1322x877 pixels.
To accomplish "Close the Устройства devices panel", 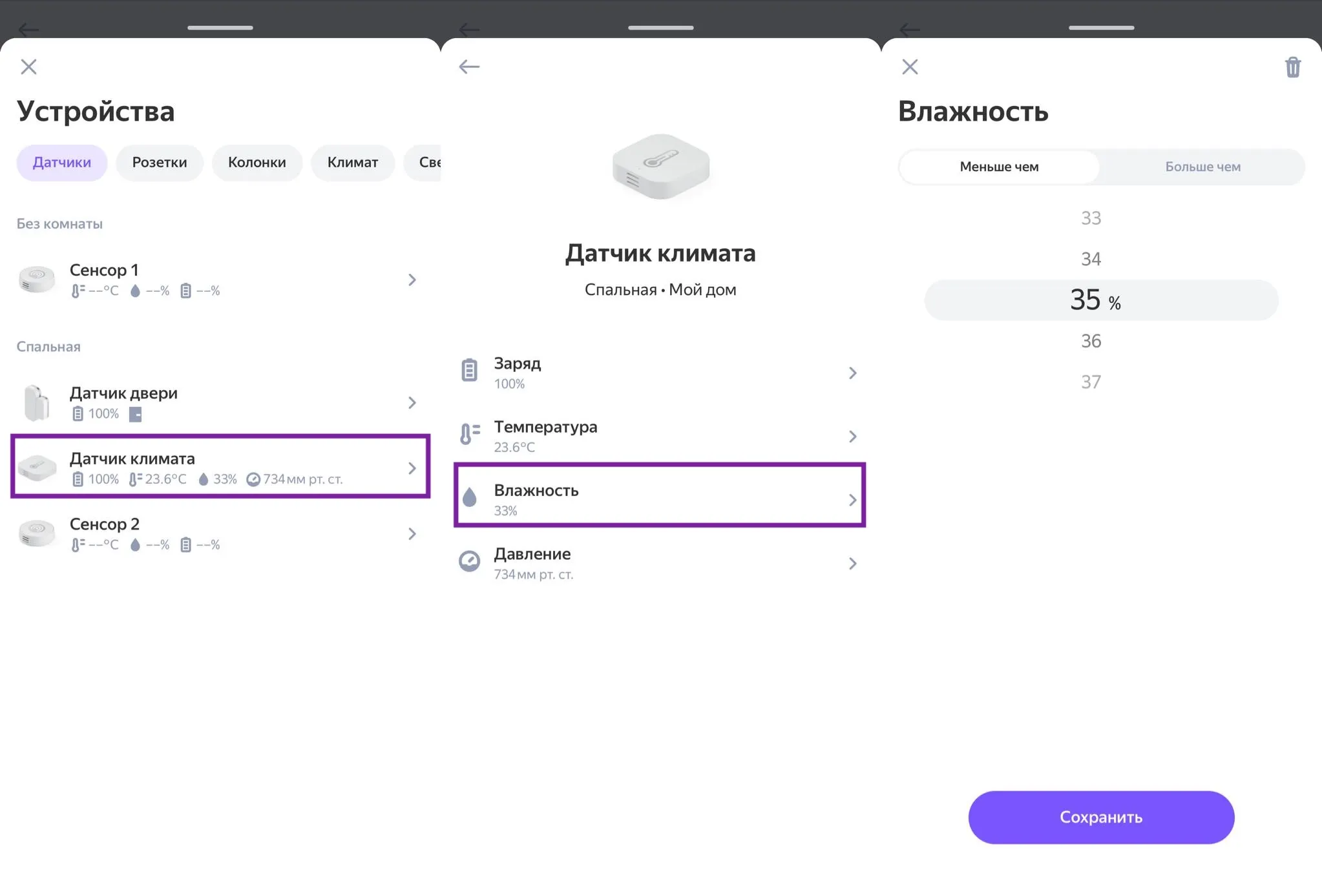I will point(28,67).
